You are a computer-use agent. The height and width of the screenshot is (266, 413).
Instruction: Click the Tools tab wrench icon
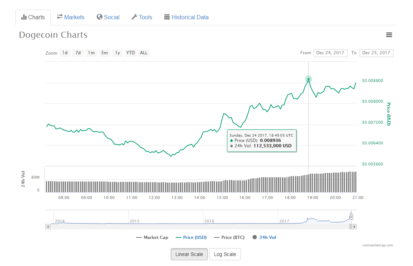tap(134, 17)
